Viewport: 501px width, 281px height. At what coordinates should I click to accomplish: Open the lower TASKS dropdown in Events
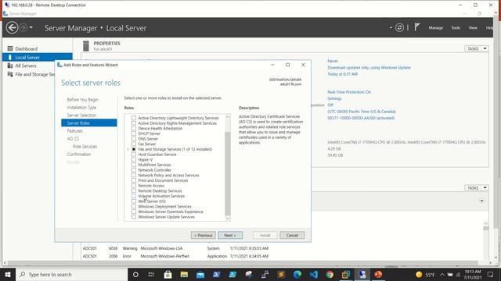(x=476, y=188)
